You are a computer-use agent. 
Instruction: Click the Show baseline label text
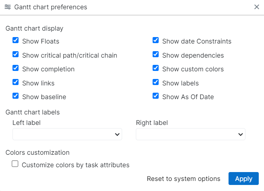(x=44, y=97)
